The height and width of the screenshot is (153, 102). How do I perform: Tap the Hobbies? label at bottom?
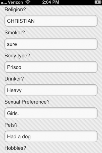(15, 148)
